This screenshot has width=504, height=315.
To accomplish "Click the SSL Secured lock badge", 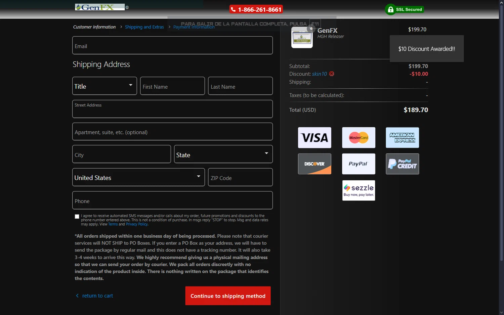I will pos(404,9).
